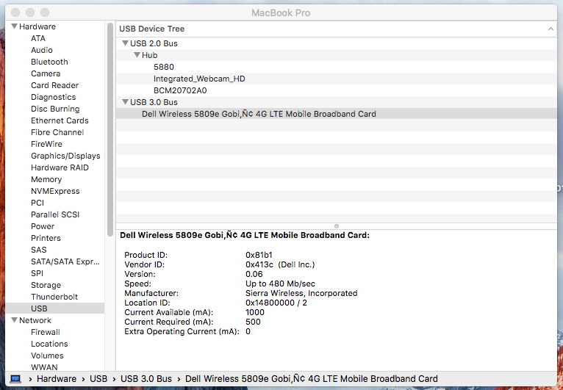Select Dell Wireless 5809e card row

click(259, 114)
